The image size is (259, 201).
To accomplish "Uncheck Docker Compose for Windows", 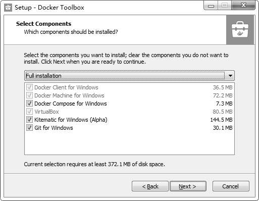I will (29, 104).
